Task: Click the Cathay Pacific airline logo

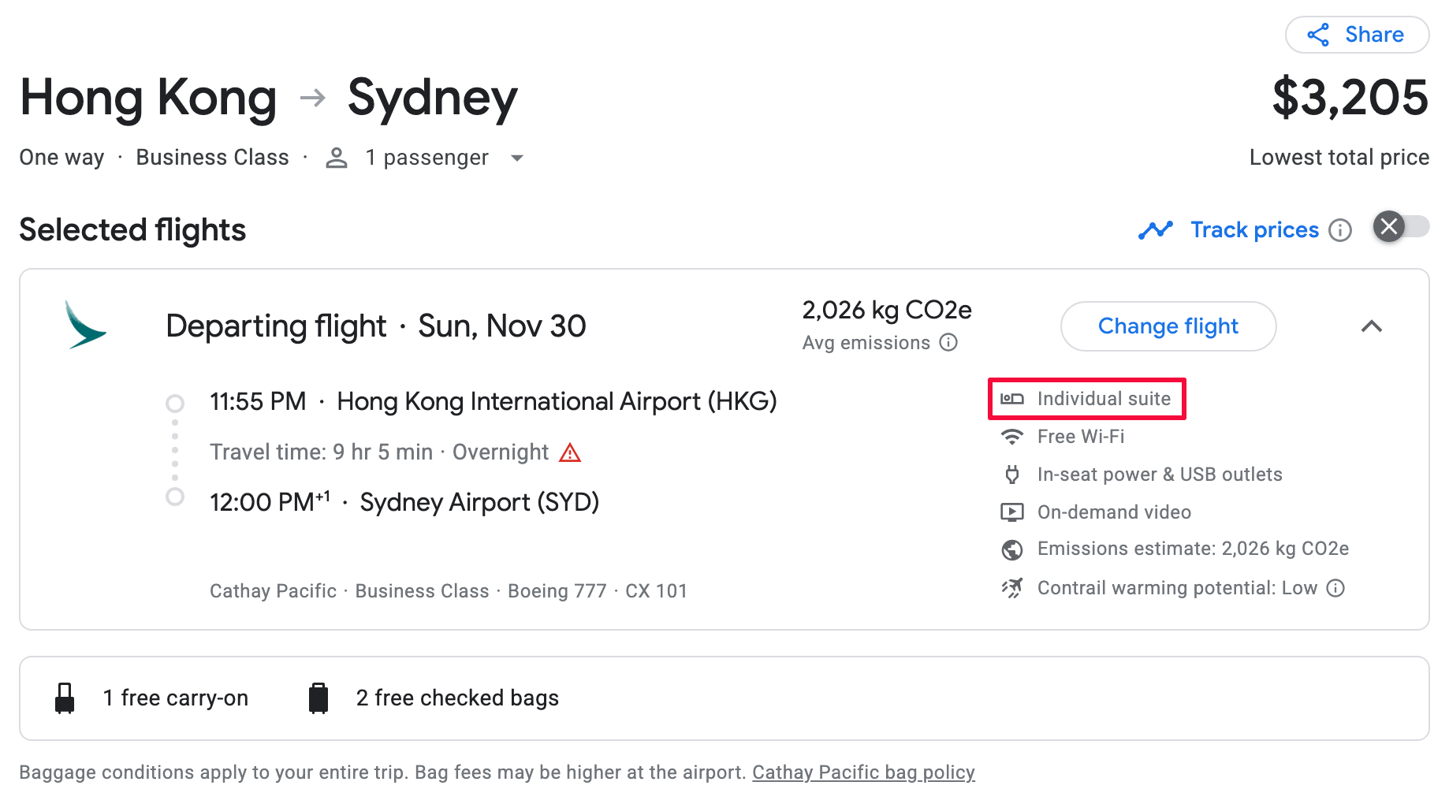Action: (85, 325)
